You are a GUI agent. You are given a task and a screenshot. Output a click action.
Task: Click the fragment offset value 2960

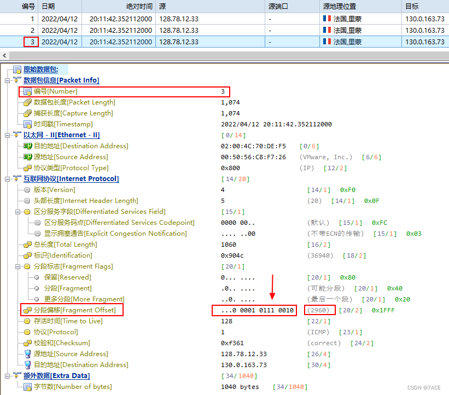pyautogui.click(x=318, y=310)
